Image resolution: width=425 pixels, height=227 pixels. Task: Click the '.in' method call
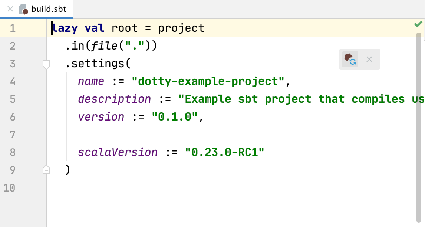[x=75, y=46]
